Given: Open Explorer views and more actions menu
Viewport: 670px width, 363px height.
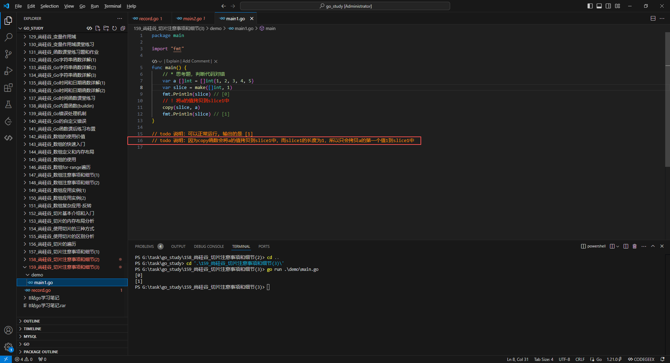Looking at the screenshot, I should (120, 18).
